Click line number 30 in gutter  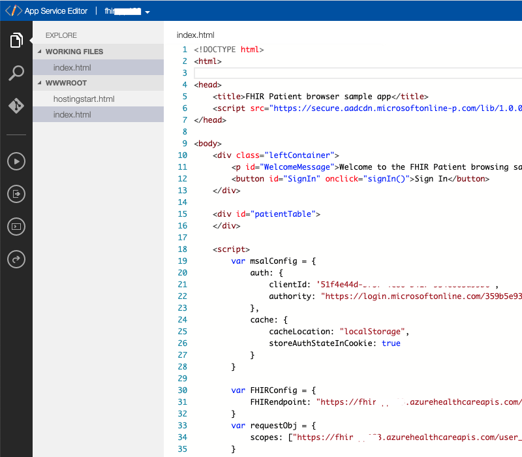(x=183, y=390)
